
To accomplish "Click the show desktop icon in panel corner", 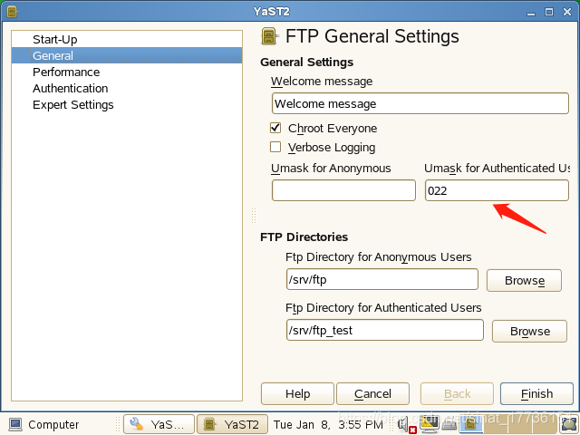I will (x=570, y=425).
